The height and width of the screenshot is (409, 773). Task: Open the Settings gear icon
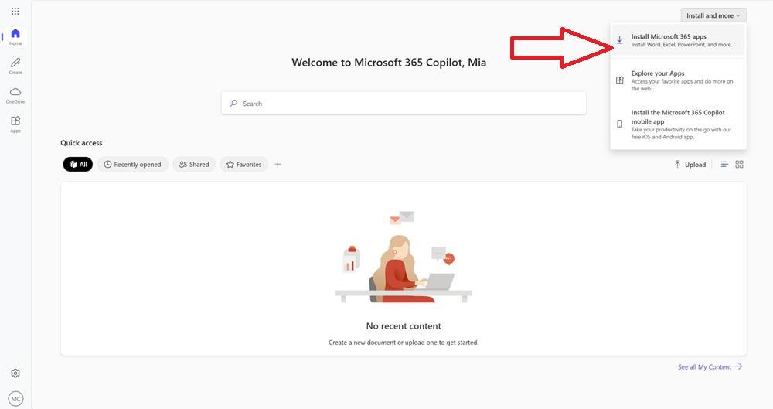pos(15,373)
